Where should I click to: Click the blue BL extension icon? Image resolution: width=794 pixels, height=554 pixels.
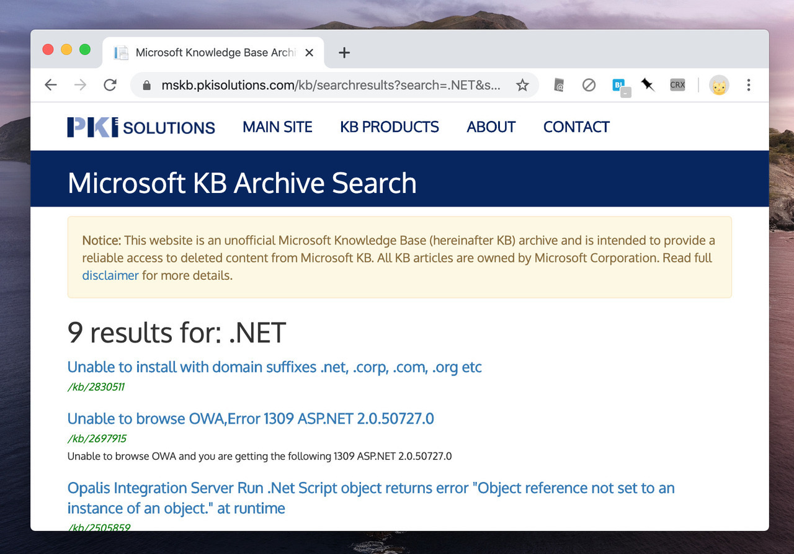tap(620, 86)
